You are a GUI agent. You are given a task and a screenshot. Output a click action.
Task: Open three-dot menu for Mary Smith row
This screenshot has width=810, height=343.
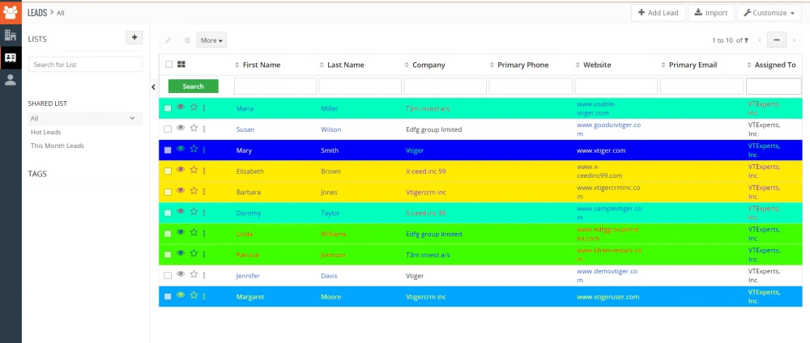(x=204, y=150)
